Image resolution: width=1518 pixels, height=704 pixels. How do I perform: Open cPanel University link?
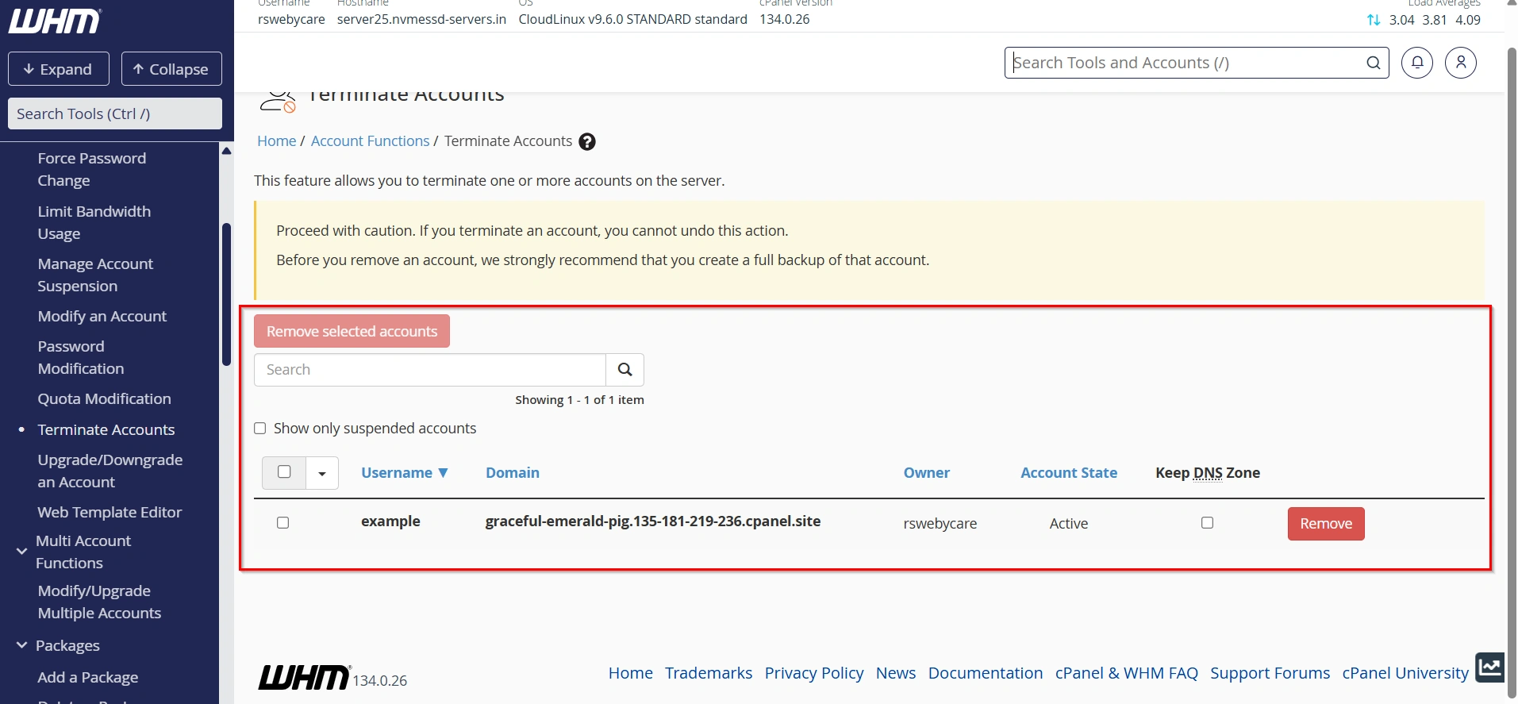click(1405, 673)
